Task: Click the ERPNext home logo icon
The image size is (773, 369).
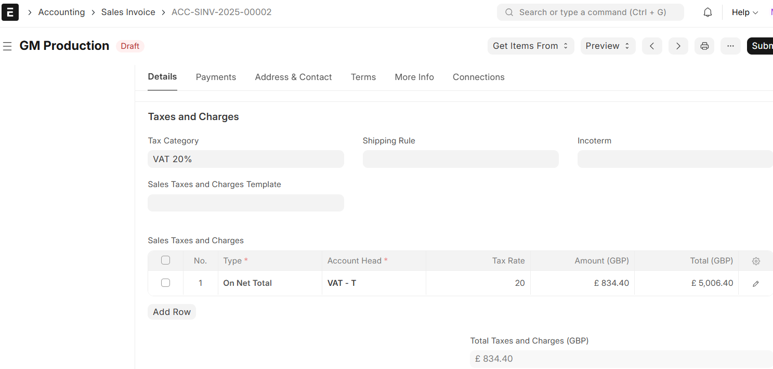Action: [x=10, y=12]
